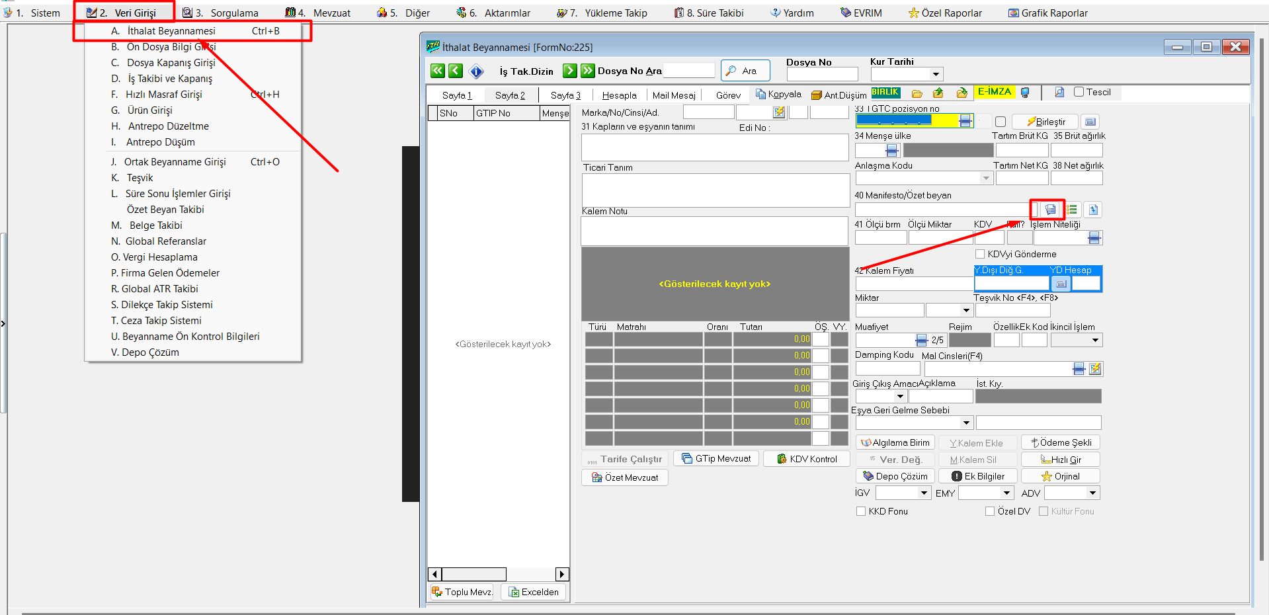Click item list scrollbar right arrow
Image resolution: width=1269 pixels, height=615 pixels.
562,574
